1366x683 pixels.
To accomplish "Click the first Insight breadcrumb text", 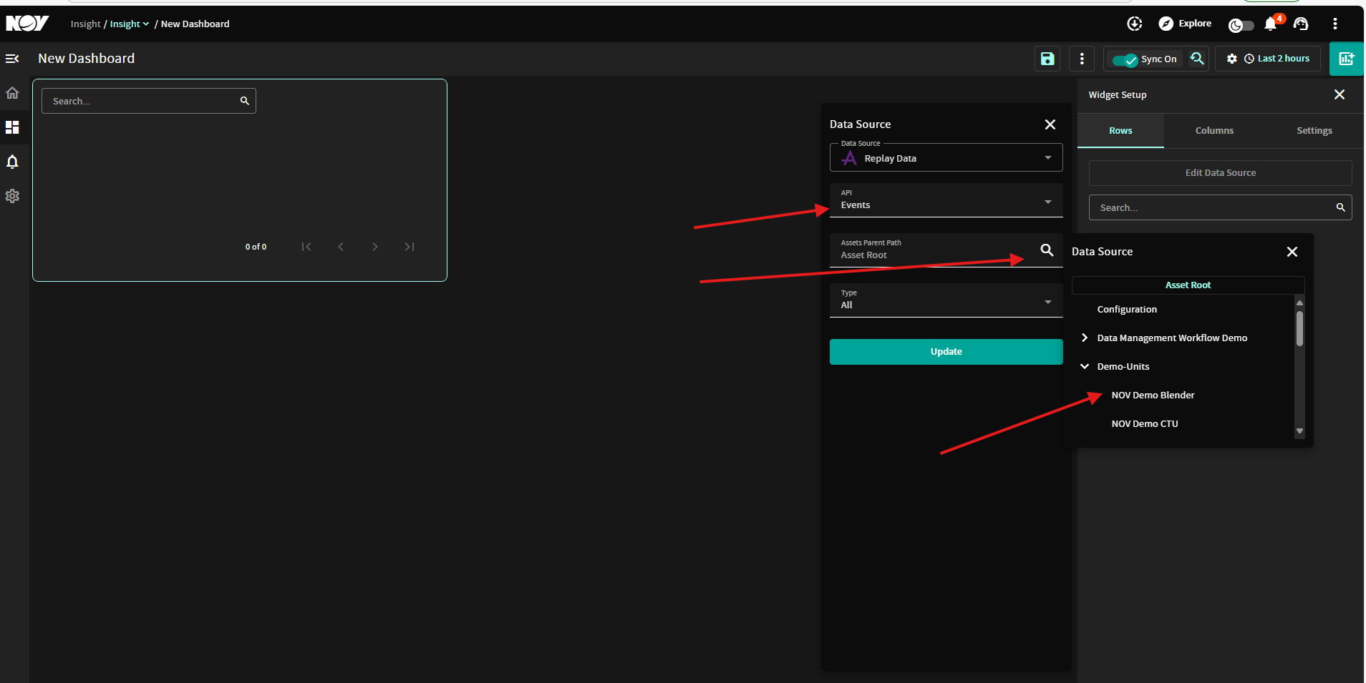I will [x=85, y=24].
